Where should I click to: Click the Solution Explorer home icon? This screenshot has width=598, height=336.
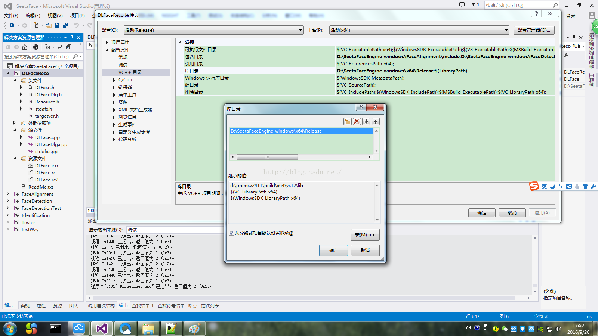[x=25, y=47]
